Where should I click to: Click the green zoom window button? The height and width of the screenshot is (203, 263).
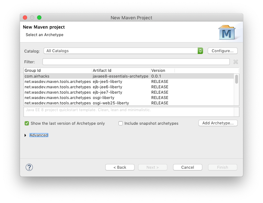39,18
